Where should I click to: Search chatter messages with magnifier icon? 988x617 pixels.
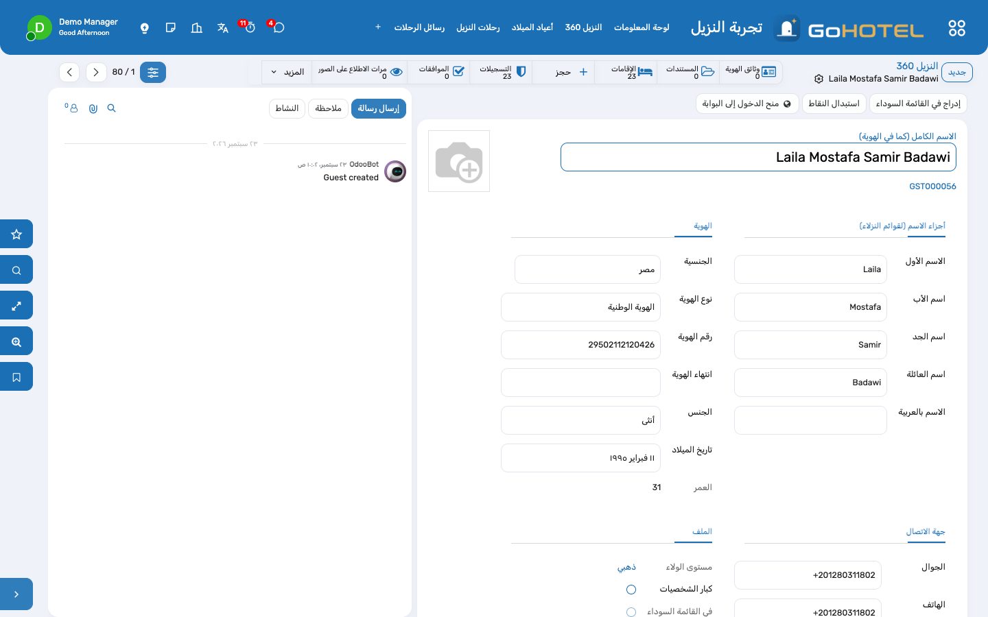112,108
